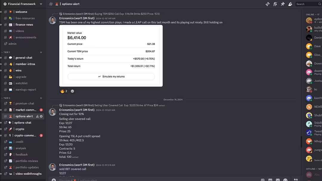Collapse the TIER 1 category

(x=6, y=52)
